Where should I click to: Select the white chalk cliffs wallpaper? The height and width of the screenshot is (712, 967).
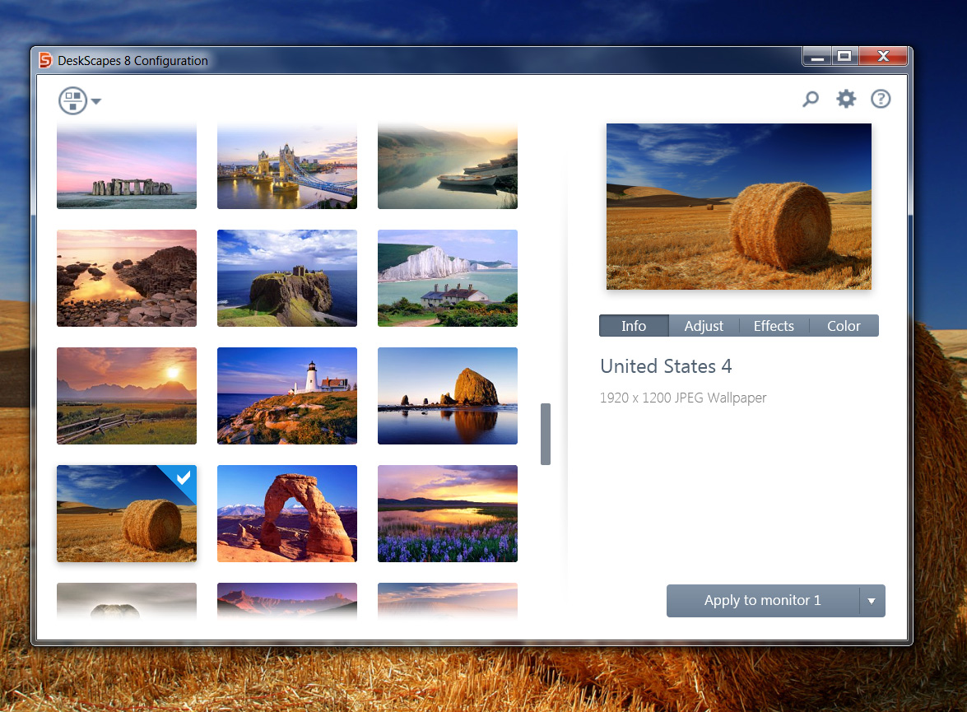tap(447, 278)
